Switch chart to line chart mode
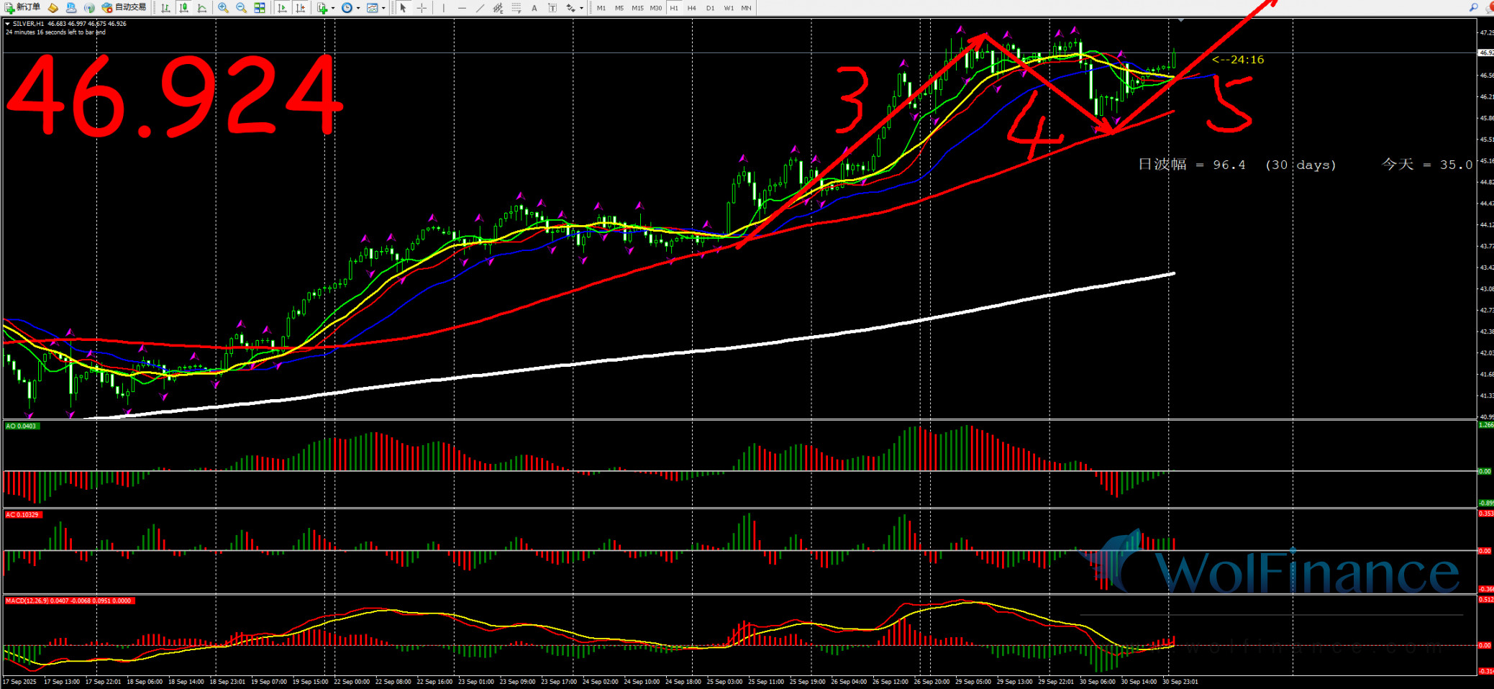Viewport: 1494px width, 689px height. (202, 8)
